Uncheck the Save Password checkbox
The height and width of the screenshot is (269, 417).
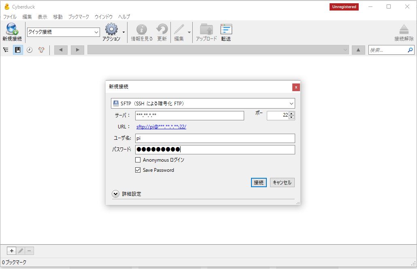tap(138, 170)
